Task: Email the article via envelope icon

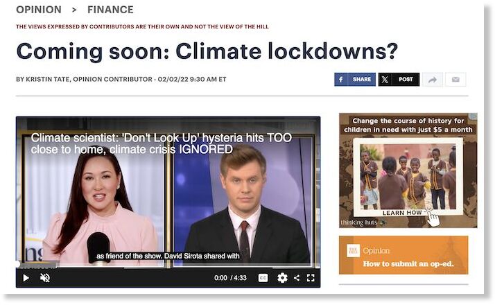Action: click(455, 80)
